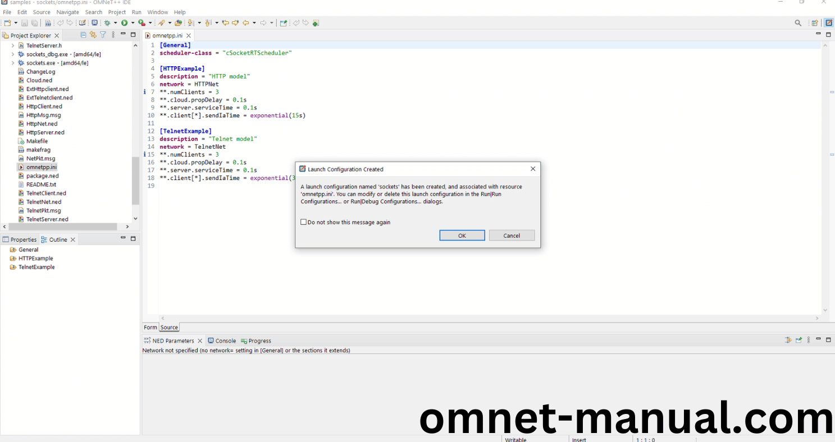Image resolution: width=835 pixels, height=442 pixels.
Task: Switch to the Console tab
Action: click(x=225, y=340)
